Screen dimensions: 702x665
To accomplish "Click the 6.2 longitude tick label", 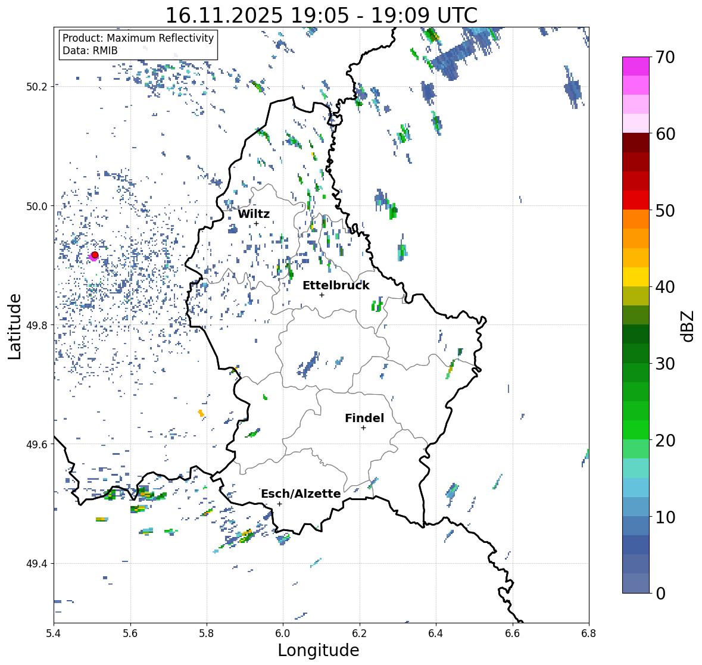I will (360, 633).
